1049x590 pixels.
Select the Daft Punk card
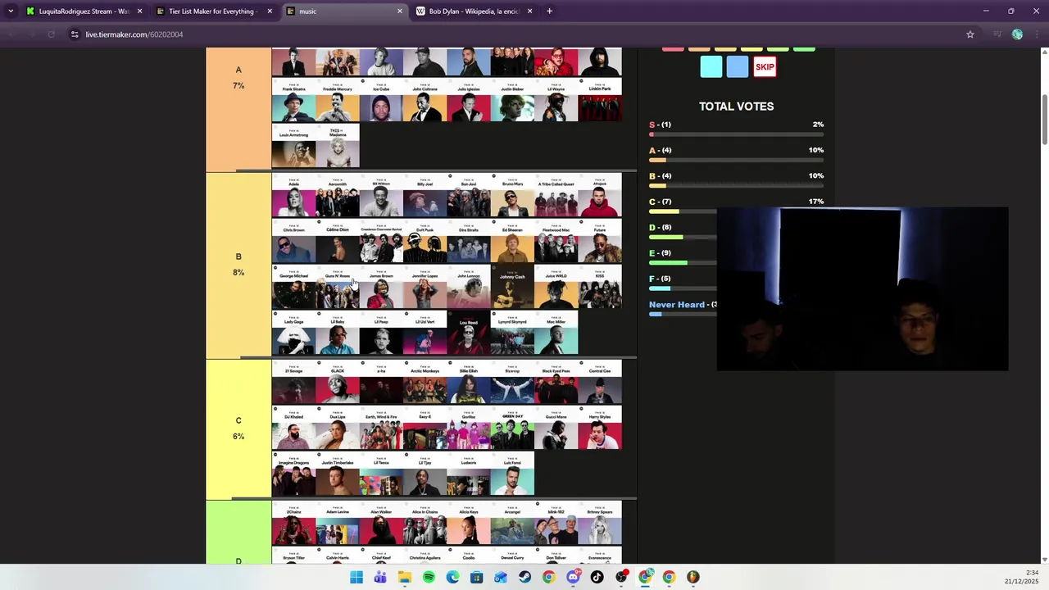tap(425, 243)
